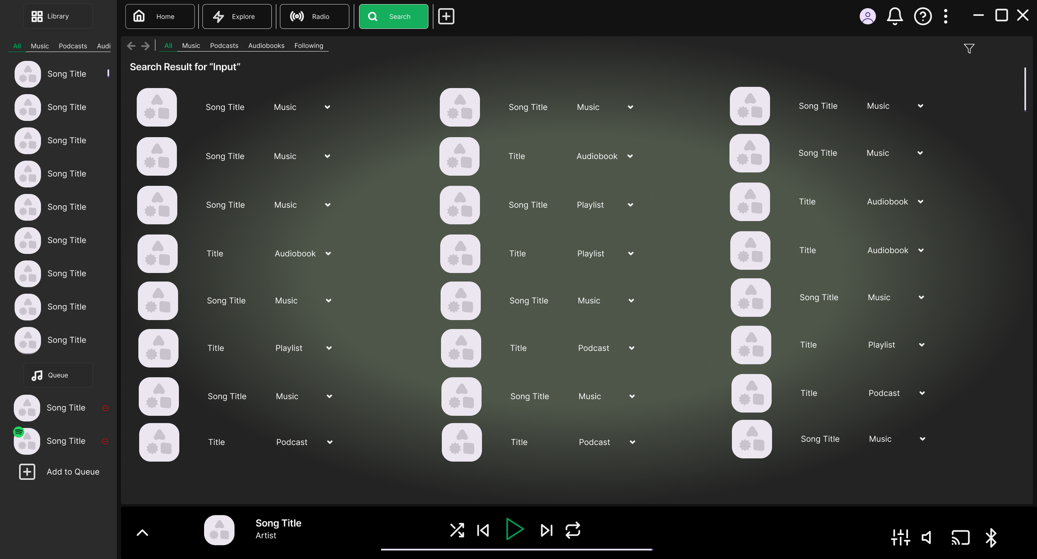Click the Bluetooth icon in player bar

click(x=991, y=538)
